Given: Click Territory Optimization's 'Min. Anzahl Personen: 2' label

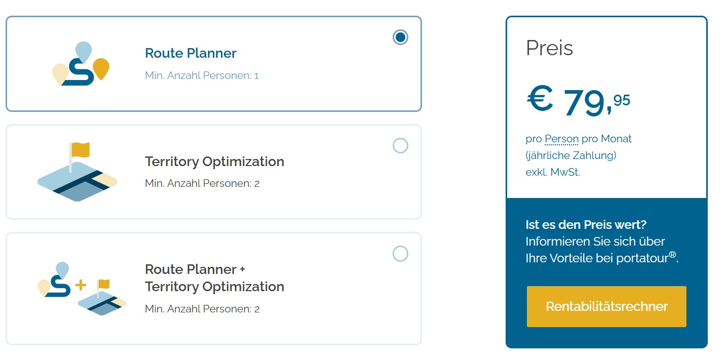Looking at the screenshot, I should [202, 183].
